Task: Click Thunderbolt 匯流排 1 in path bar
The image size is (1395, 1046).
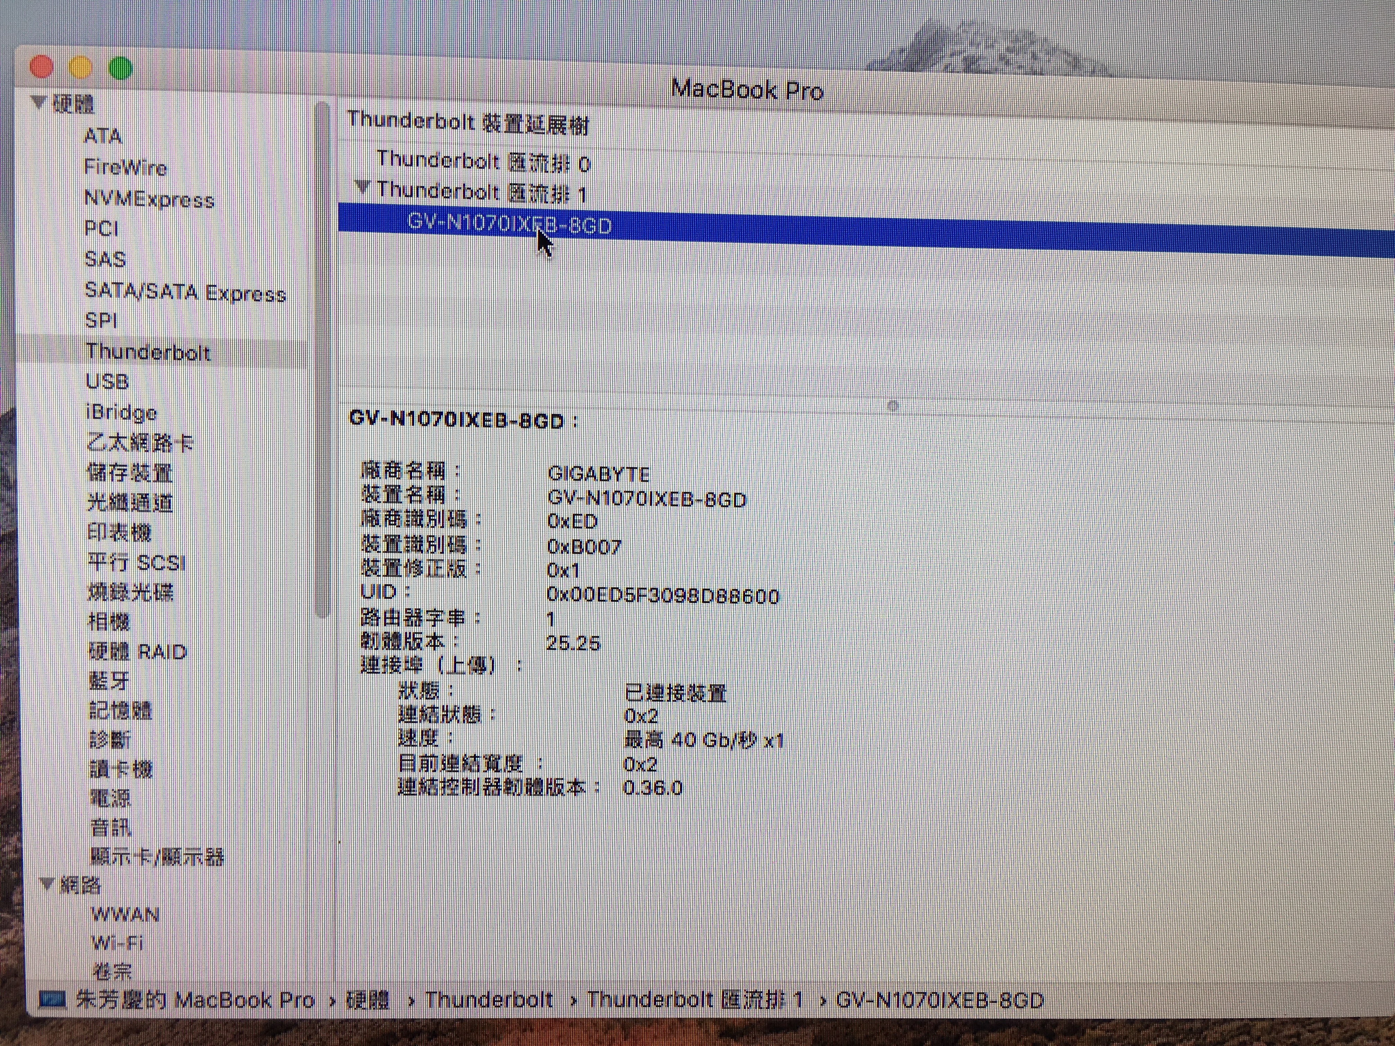Action: coord(695,1000)
